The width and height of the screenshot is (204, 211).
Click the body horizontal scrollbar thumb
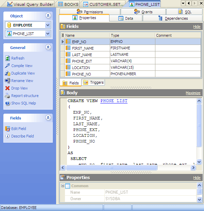[x=112, y=168]
